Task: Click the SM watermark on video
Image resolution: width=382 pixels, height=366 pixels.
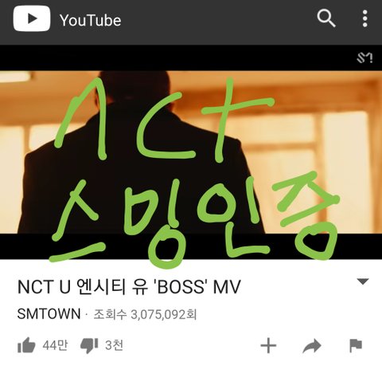Action: pos(364,58)
